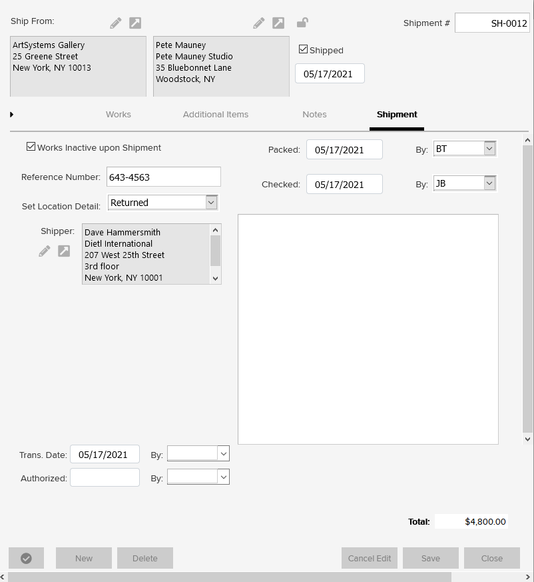Image resolution: width=534 pixels, height=582 pixels.
Task: Uncheck the Shipped checkbox
Action: pyautogui.click(x=304, y=49)
